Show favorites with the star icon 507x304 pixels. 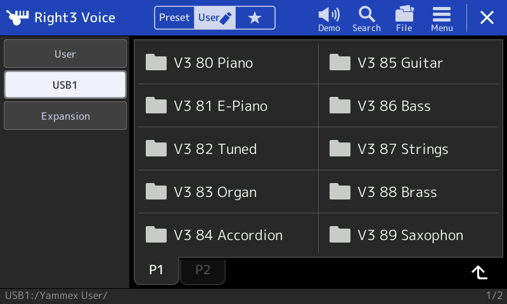(255, 18)
